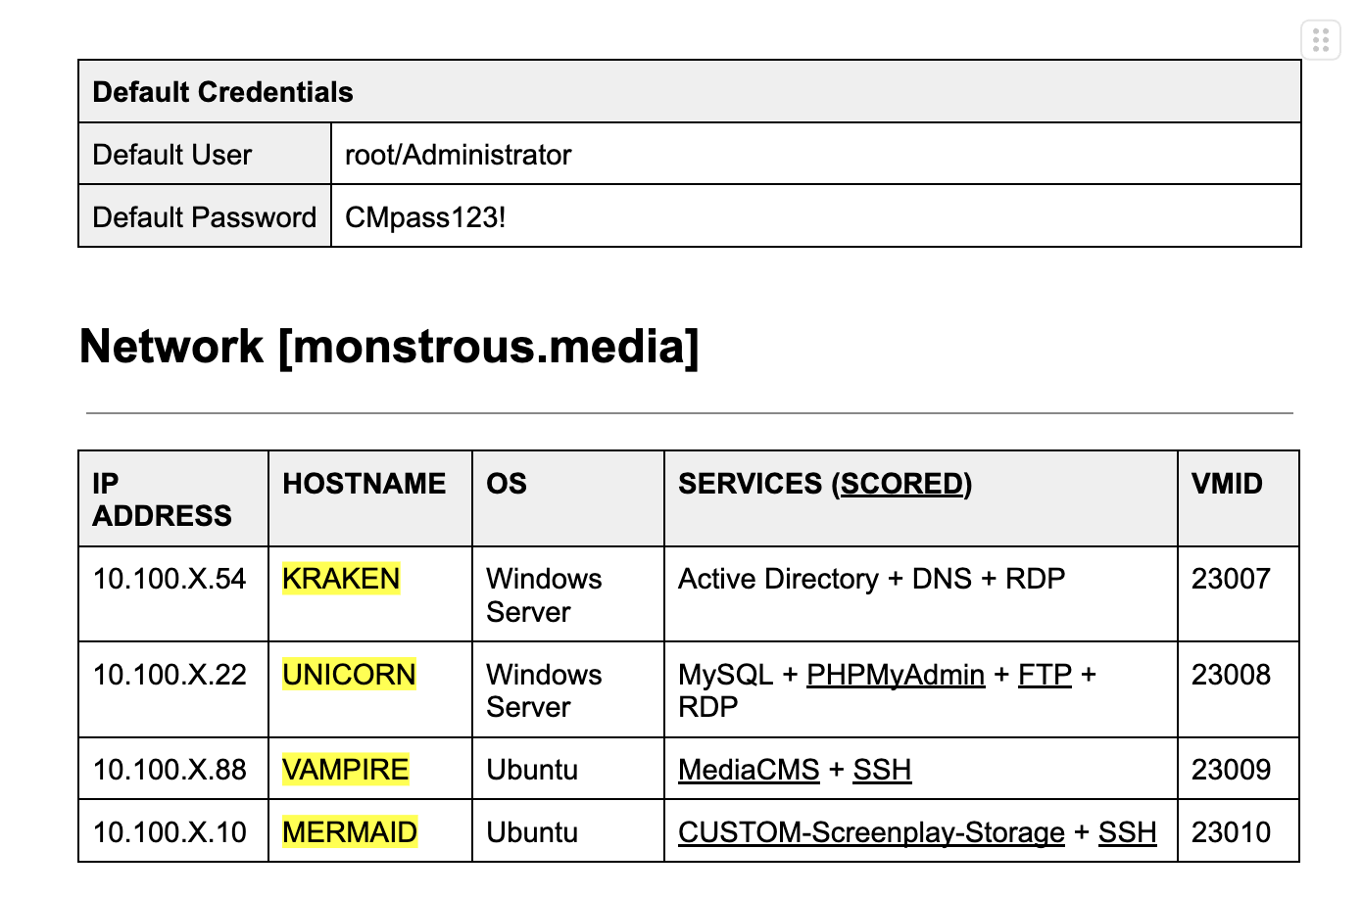Click VMID value 23007
Screen dimensions: 1362x897
pyautogui.click(x=1231, y=579)
